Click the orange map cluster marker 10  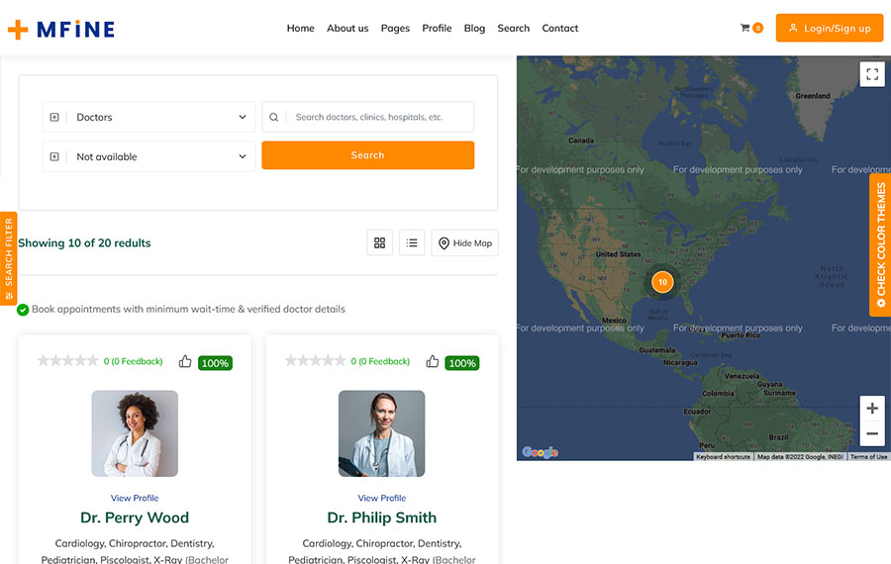pyautogui.click(x=662, y=282)
